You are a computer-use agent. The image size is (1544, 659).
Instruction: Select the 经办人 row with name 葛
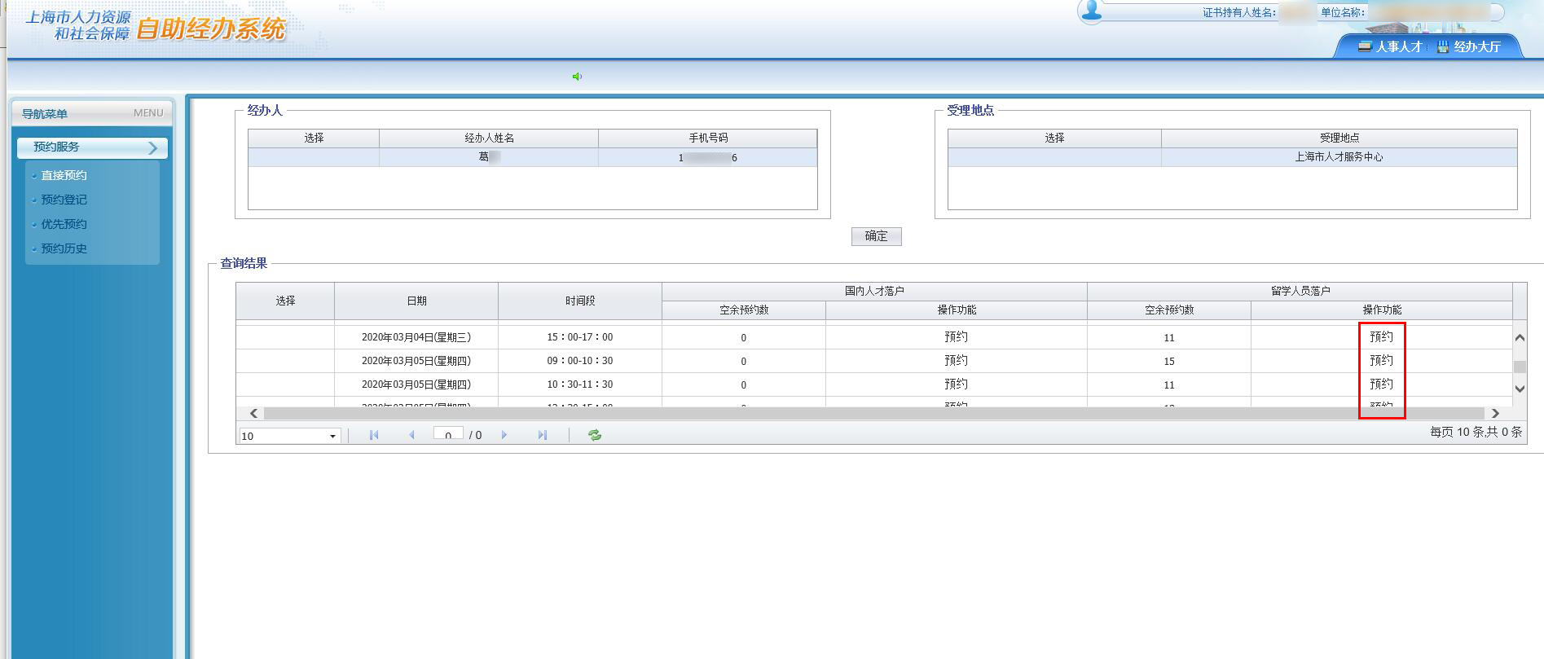[x=532, y=157]
